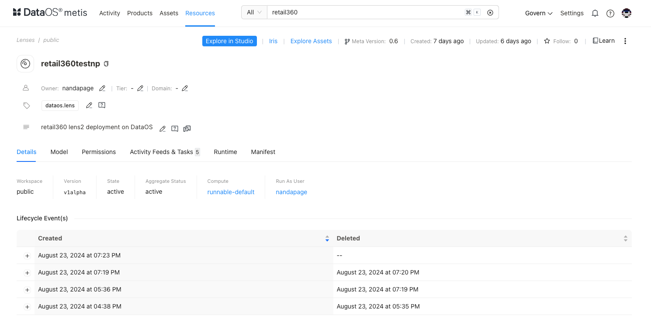The height and width of the screenshot is (336, 651).
Task: Open the runnable-default compute link
Action: [231, 192]
